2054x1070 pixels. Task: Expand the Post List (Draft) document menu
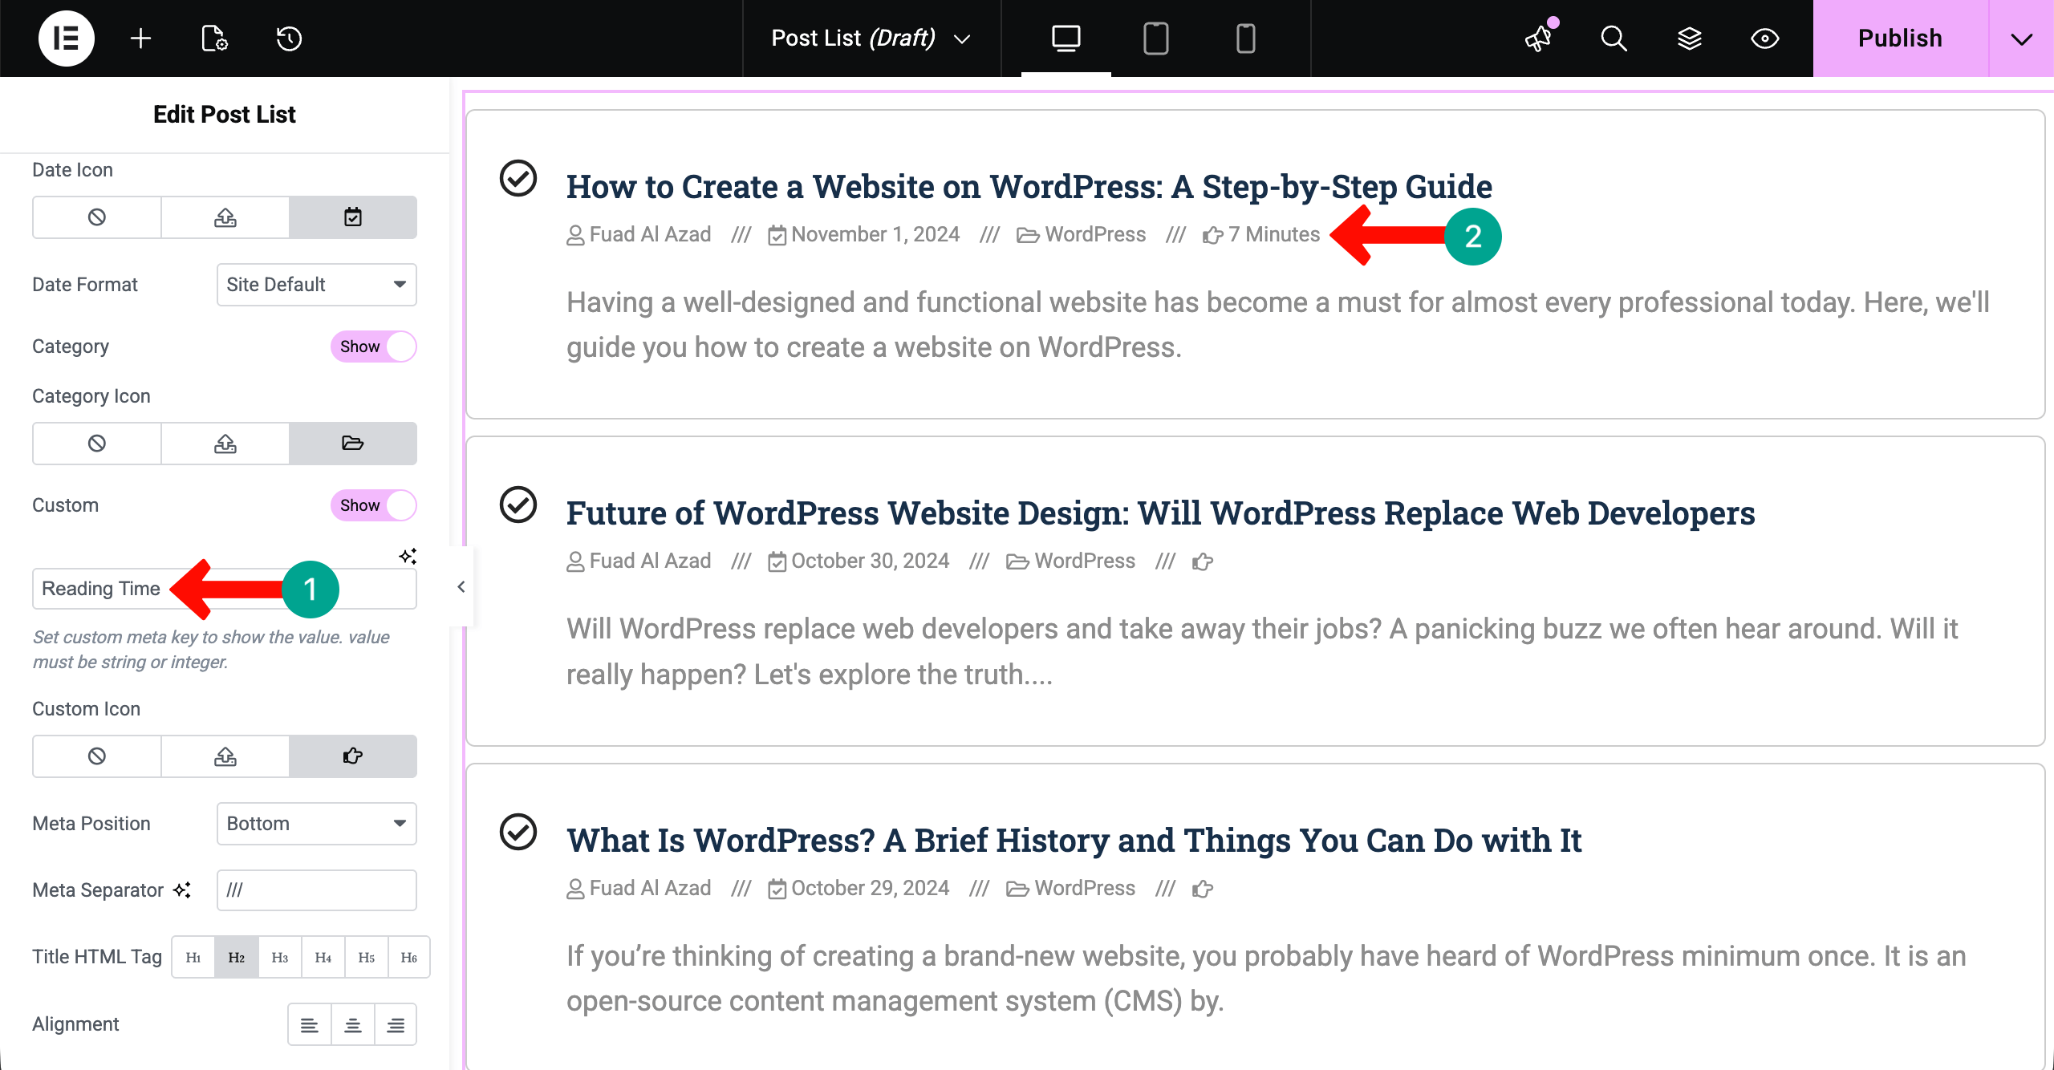871,38
